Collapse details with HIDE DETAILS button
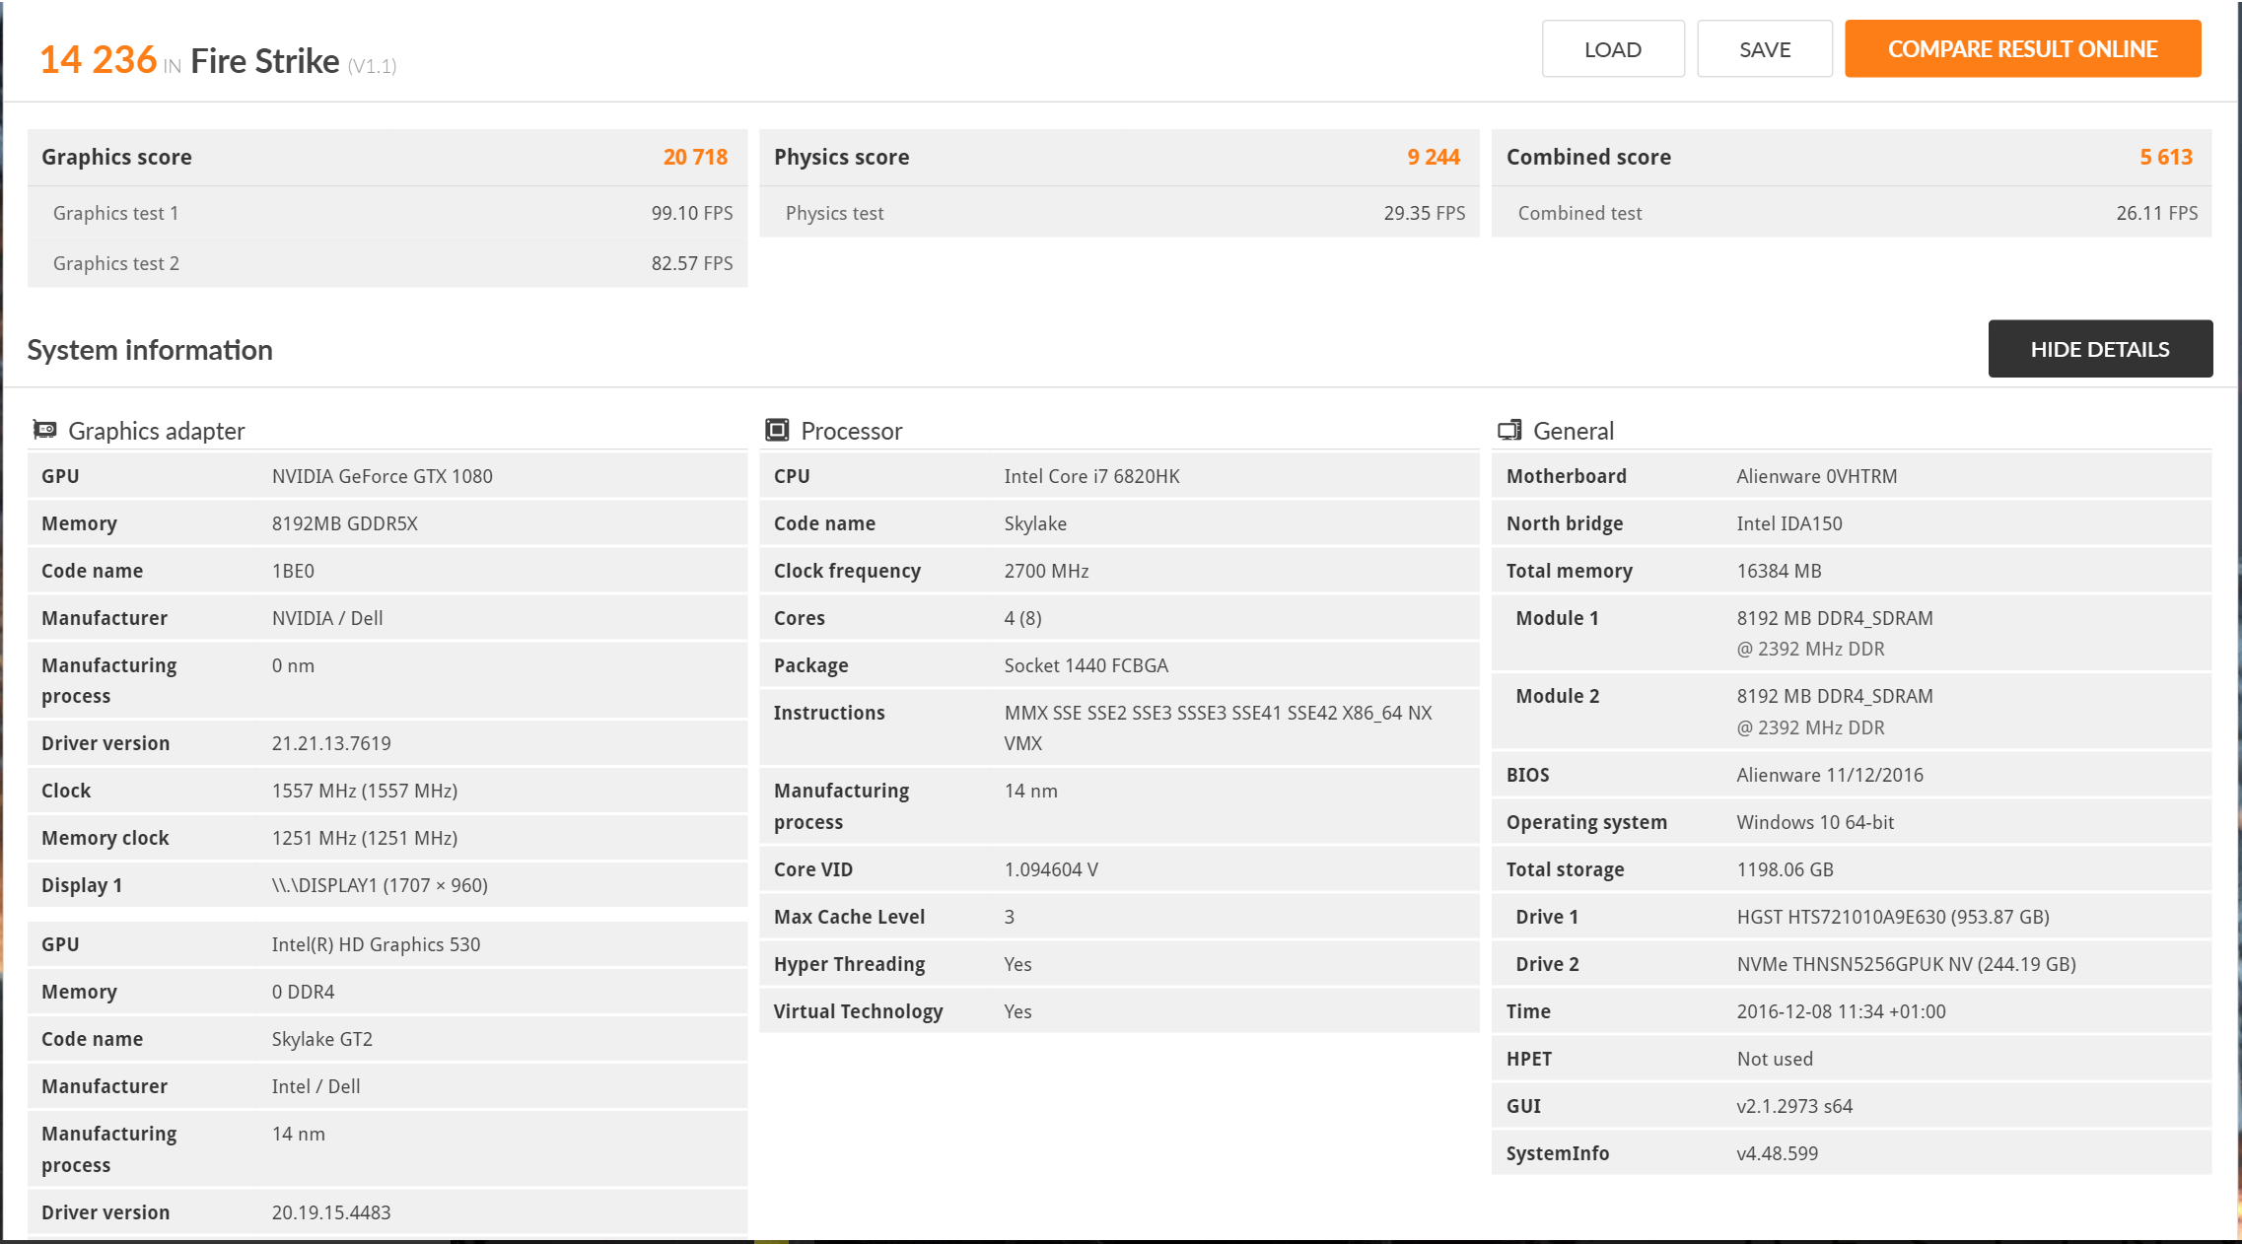This screenshot has width=2242, height=1244. coord(2099,349)
